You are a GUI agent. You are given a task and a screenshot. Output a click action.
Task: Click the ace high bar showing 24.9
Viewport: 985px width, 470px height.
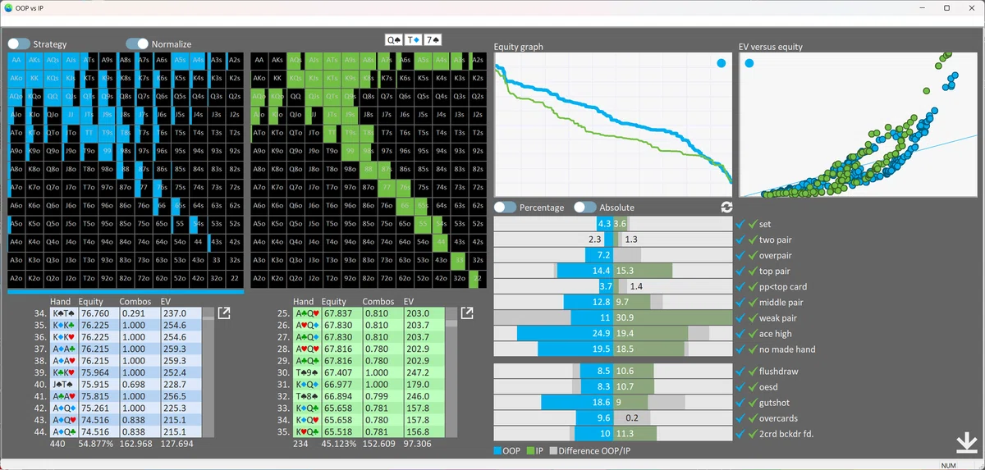click(x=565, y=334)
